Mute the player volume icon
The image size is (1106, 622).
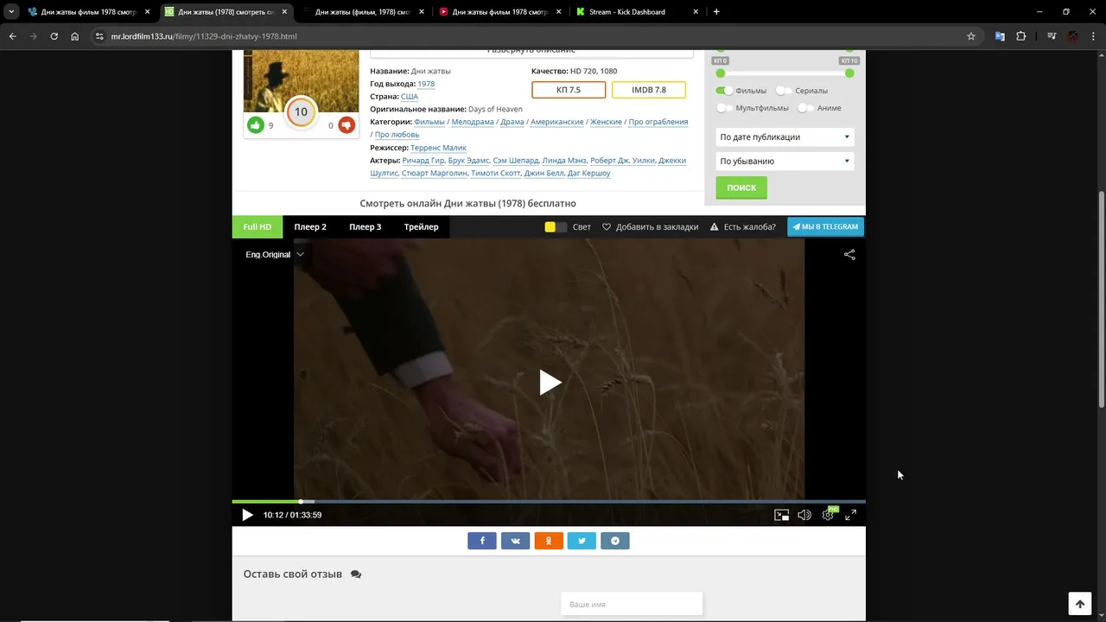pyautogui.click(x=804, y=515)
